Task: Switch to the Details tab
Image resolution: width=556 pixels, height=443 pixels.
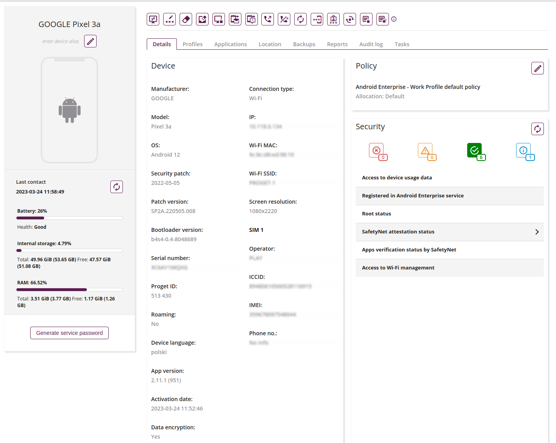Action: point(162,44)
